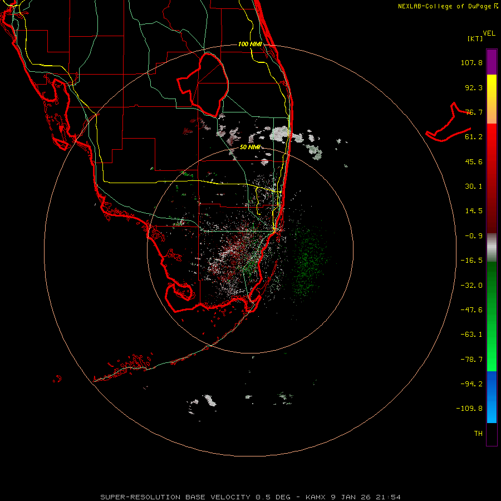Click the 30.1 velocity scale value
The width and height of the screenshot is (501, 501).
pos(474,186)
